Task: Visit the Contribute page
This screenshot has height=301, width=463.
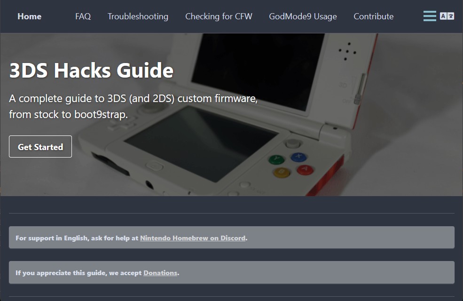Action: [x=373, y=16]
